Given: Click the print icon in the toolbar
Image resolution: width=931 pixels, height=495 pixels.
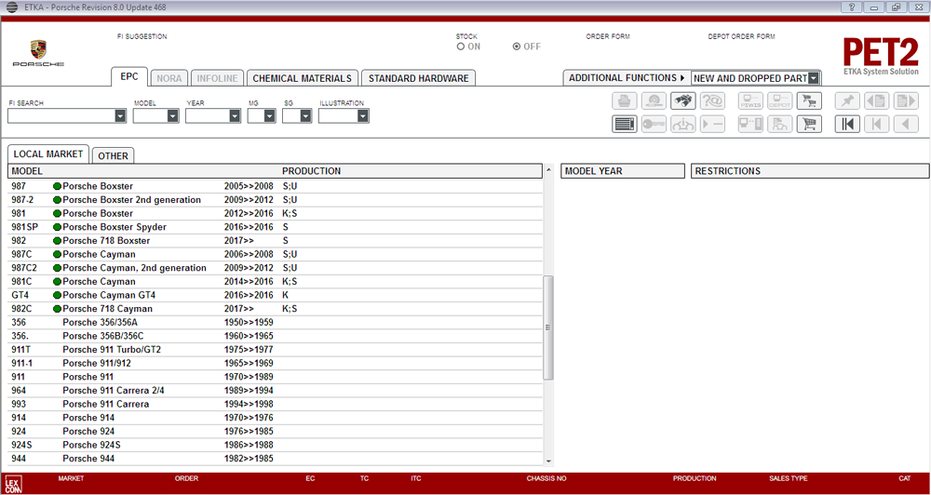Looking at the screenshot, I should point(624,101).
